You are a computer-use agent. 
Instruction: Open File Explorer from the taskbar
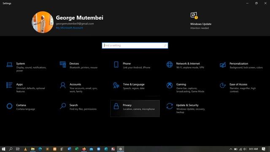[x=33, y=149]
